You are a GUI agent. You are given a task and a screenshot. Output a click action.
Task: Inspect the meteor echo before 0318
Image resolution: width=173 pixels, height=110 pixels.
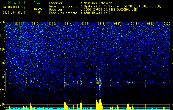tap(128, 82)
